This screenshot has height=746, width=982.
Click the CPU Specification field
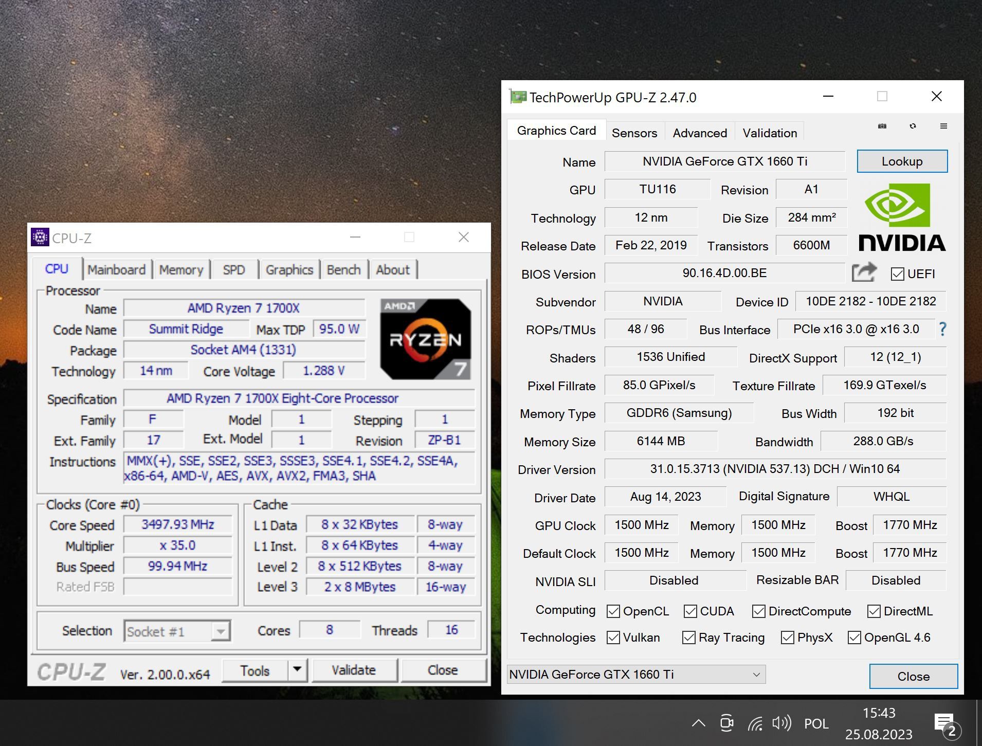(299, 398)
